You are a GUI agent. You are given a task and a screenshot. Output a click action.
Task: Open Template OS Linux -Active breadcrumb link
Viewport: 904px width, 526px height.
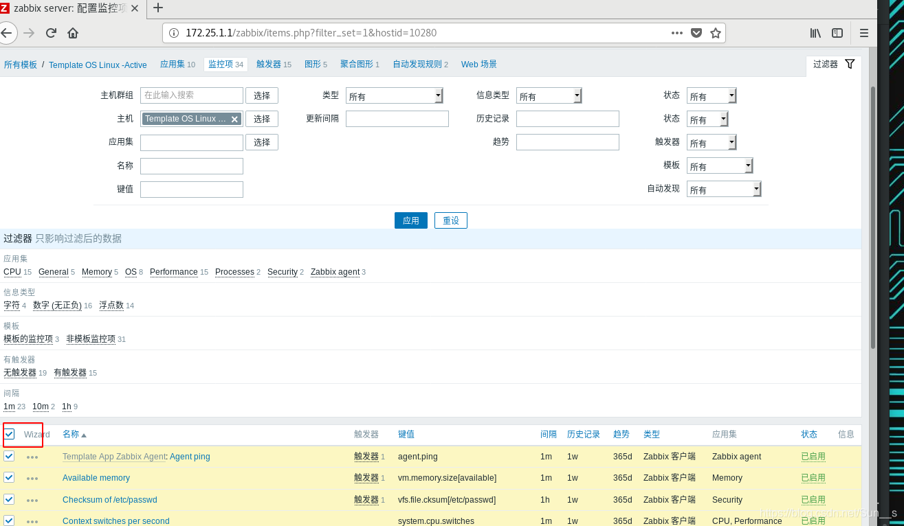[98, 65]
